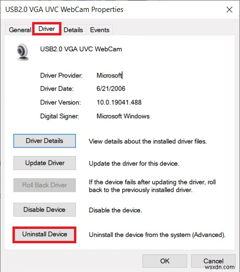Click the Driver Date label
240x272 pixels.
tap(57, 89)
